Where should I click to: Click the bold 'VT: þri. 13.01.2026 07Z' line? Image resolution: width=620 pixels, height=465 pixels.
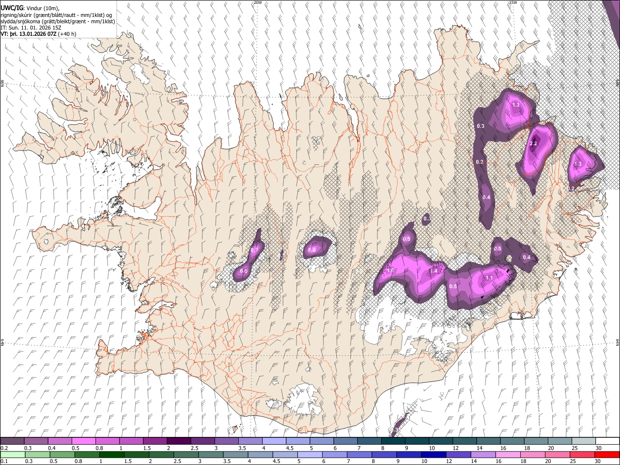(28, 34)
